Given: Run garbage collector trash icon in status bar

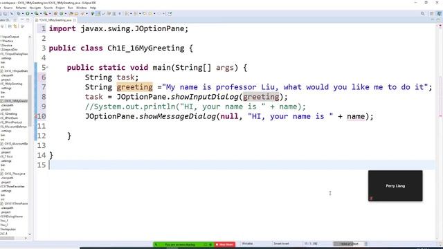Looking at the screenshot, I should pyautogui.click(x=366, y=243).
